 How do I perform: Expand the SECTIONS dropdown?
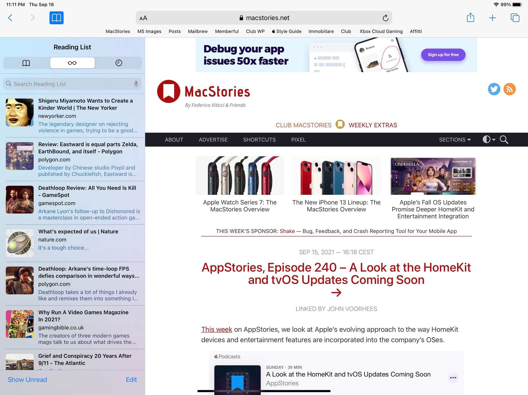tap(455, 140)
